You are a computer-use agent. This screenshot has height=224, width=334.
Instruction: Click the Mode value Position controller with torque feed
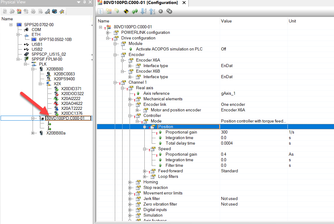coord(253,121)
